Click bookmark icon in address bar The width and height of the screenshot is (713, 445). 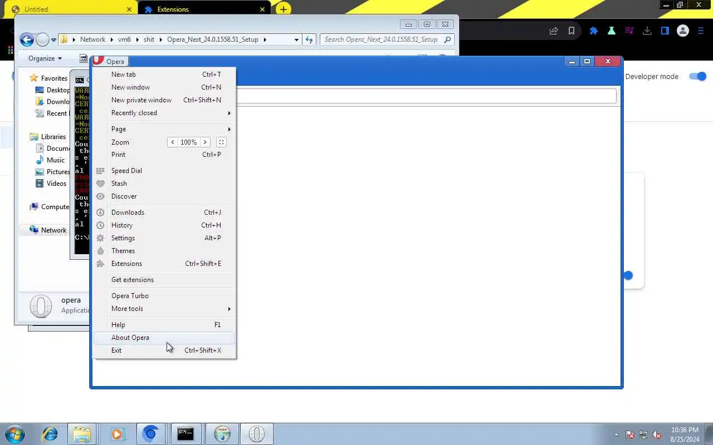click(x=572, y=31)
